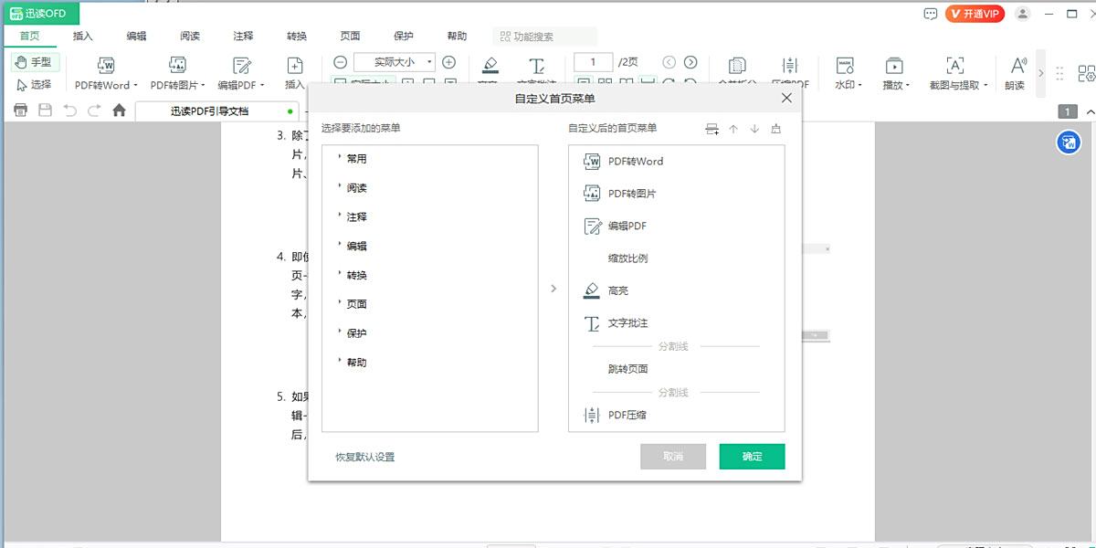Click the delete item icon in dialog header
Image resolution: width=1096 pixels, height=548 pixels.
[x=776, y=129]
